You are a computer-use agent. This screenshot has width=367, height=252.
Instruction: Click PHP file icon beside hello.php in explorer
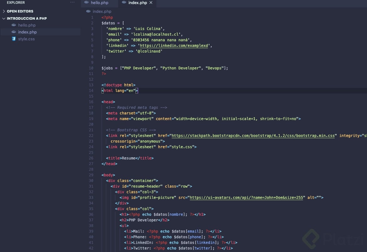pos(14,25)
